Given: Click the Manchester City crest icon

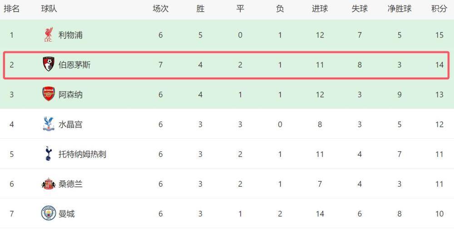Looking at the screenshot, I should tap(48, 213).
